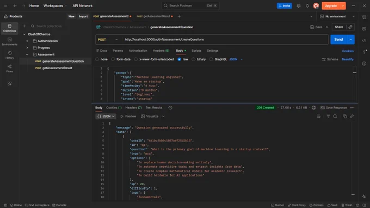370x208 pixels.
Task: Open the response JSON format dropdown
Action: 106,117
